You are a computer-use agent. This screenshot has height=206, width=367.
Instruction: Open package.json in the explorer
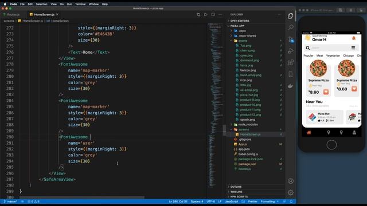click(x=247, y=164)
